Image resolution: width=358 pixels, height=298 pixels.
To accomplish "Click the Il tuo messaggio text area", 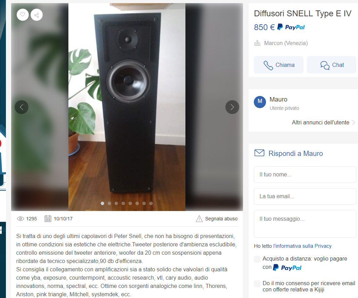I will tap(305, 224).
